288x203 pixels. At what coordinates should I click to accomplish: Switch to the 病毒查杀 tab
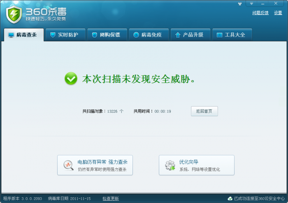24,35
